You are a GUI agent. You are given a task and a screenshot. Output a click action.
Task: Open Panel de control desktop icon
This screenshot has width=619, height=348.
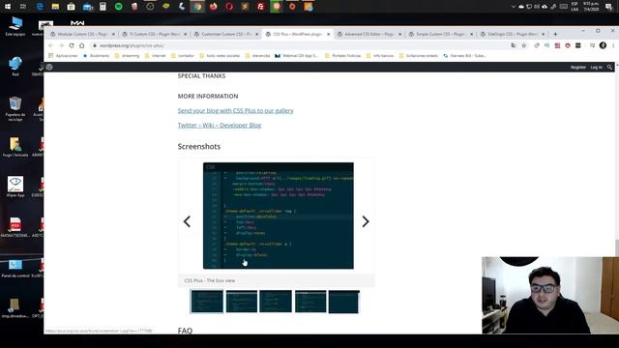15,269
